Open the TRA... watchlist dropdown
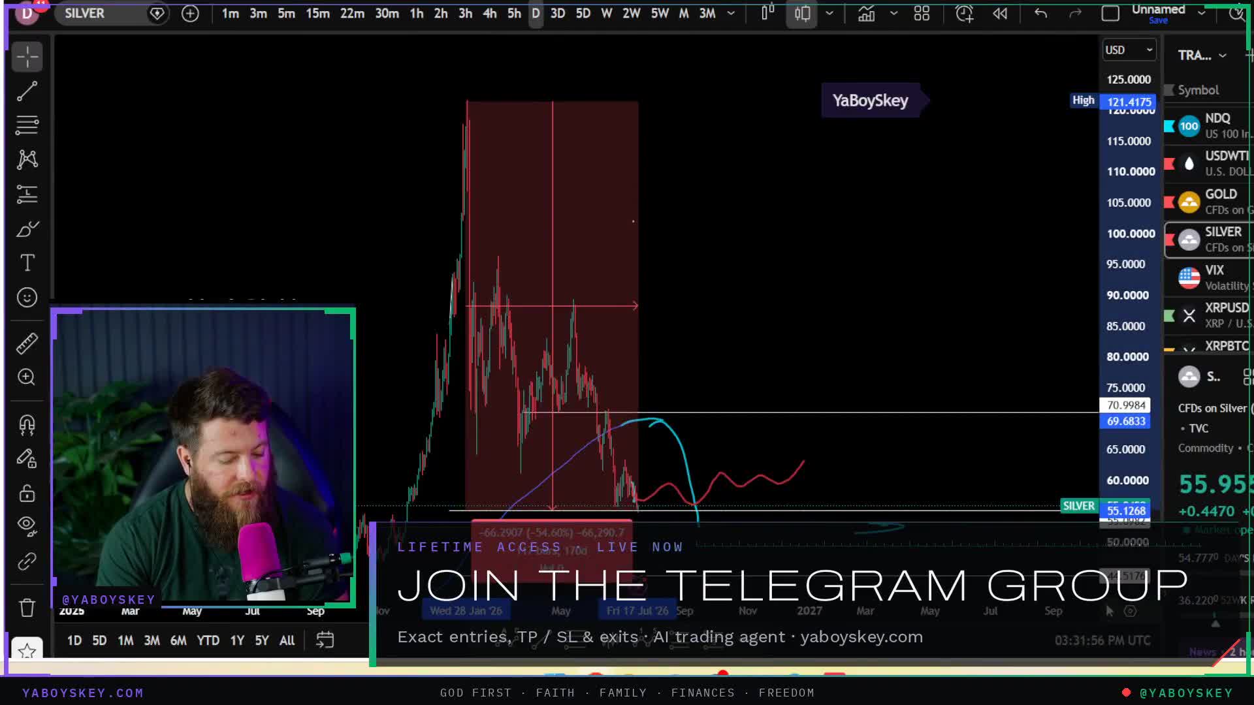Image resolution: width=1254 pixels, height=705 pixels. (x=1202, y=55)
